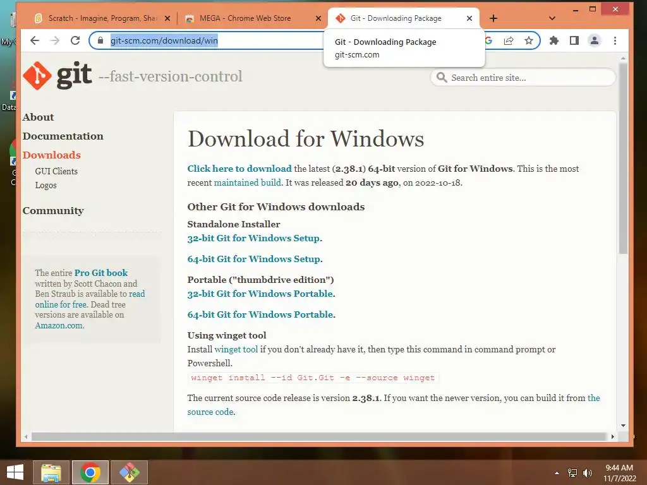Screen dimensions: 647x485
Task: Download 32-bit Git for Windows Setup
Action: [254, 238]
